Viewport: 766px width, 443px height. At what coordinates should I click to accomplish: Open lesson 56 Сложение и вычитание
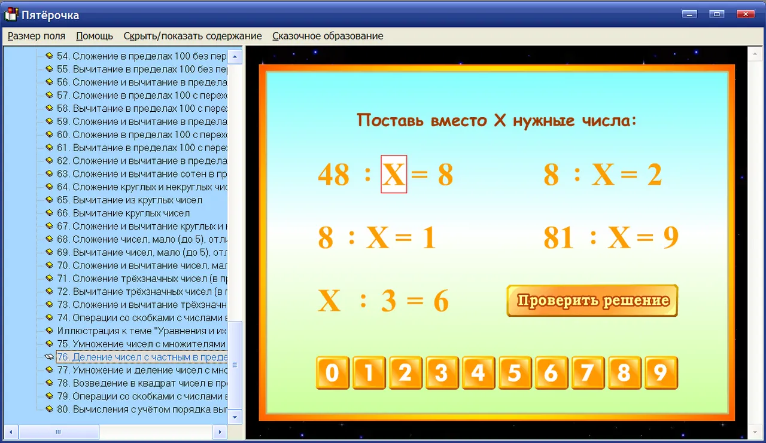(142, 83)
